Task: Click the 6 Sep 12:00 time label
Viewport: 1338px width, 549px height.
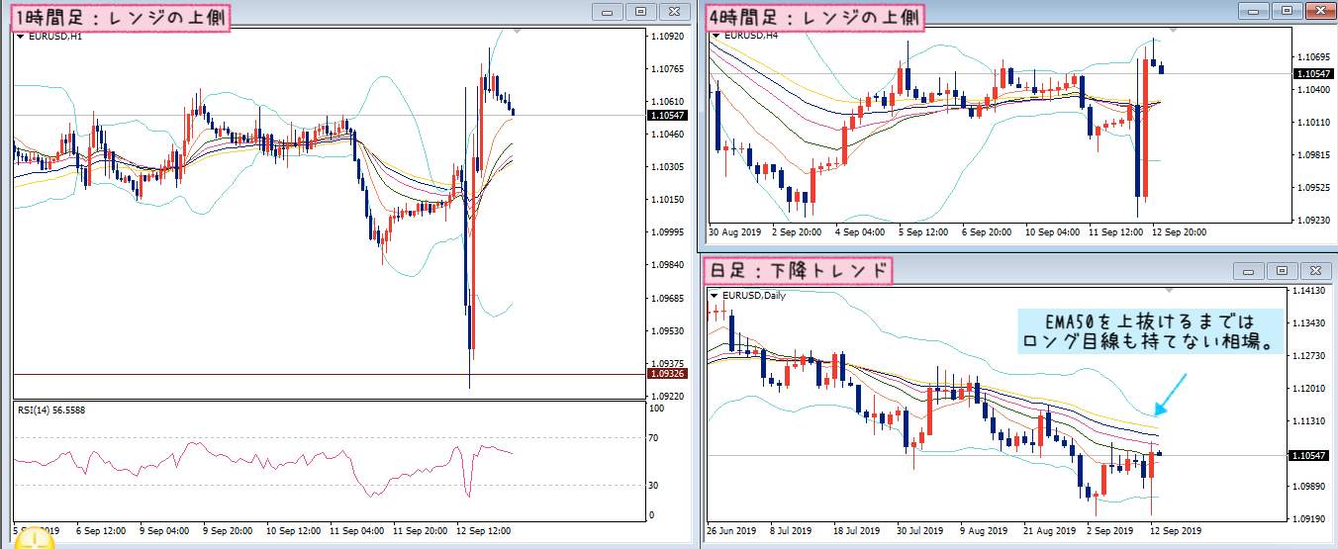Action: (101, 530)
